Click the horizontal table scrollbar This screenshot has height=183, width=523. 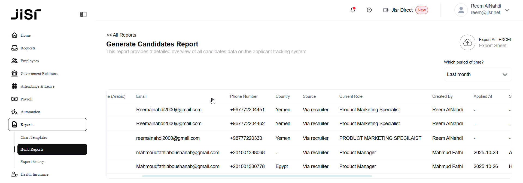point(257,176)
